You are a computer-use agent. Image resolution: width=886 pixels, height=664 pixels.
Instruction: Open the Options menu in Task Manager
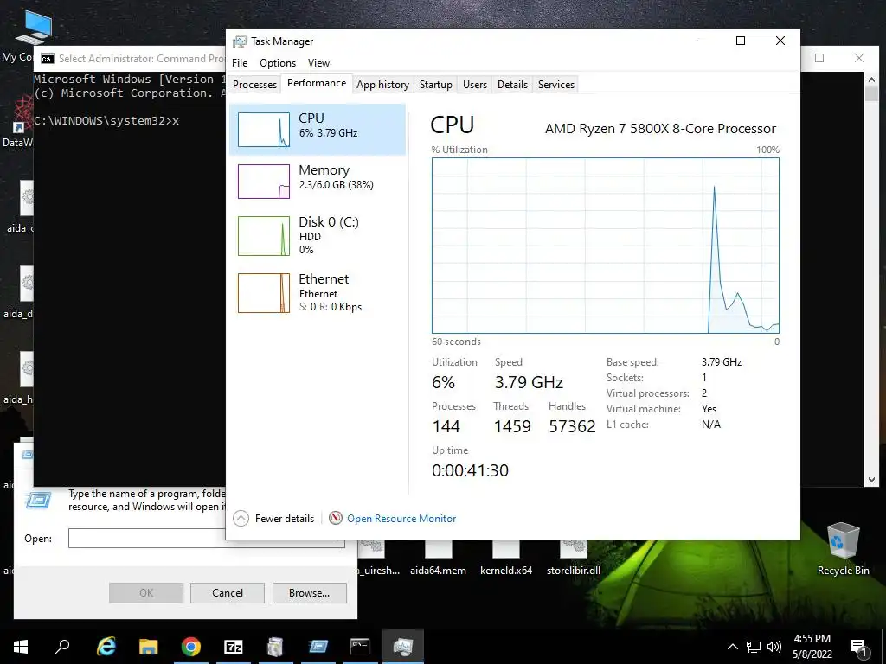pos(278,62)
